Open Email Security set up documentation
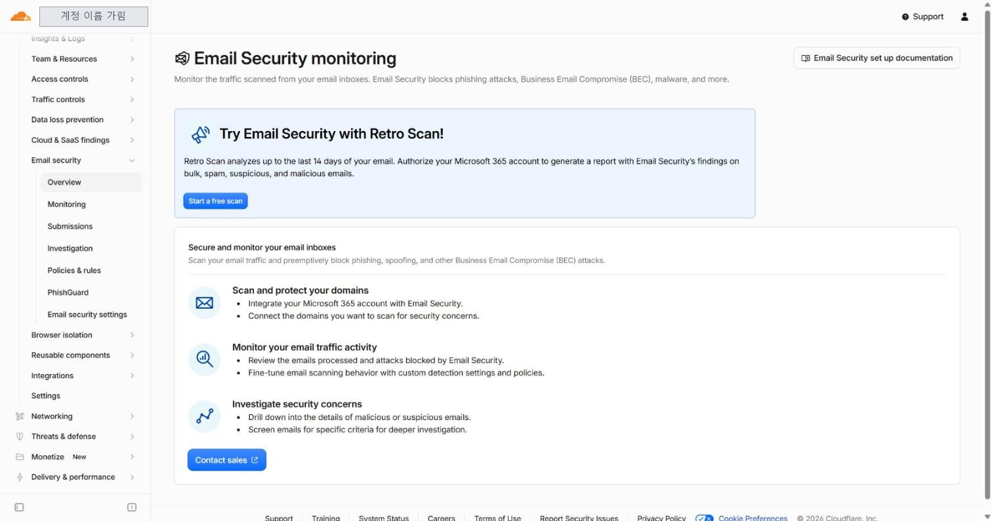The image size is (992, 521). point(877,58)
